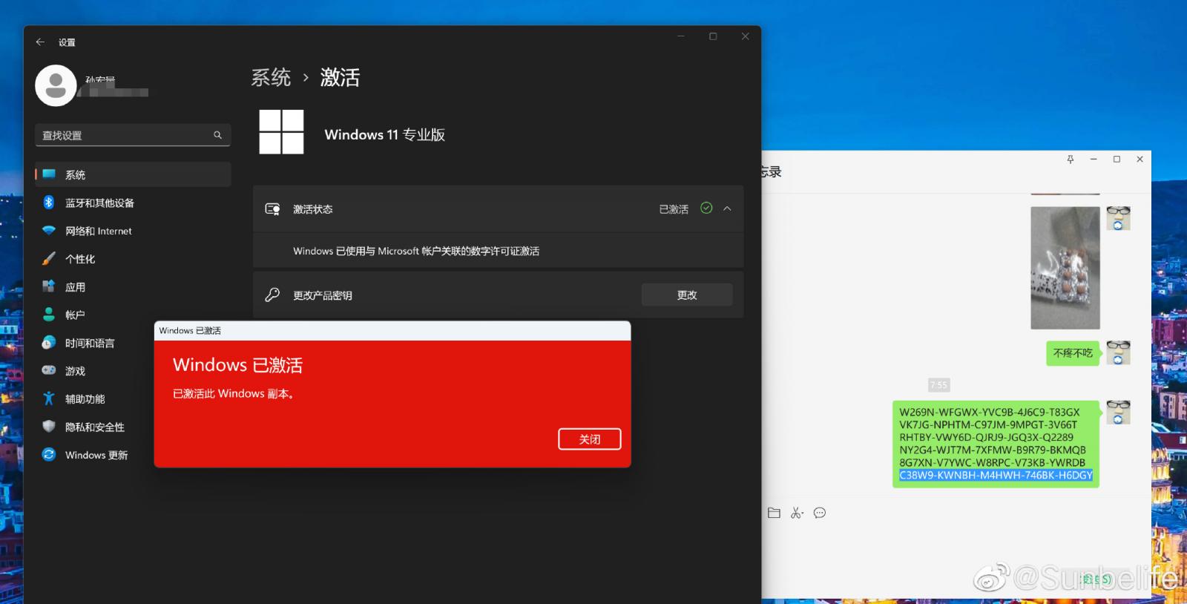Click the 已激活 status text
The width and height of the screenshot is (1187, 604).
[674, 209]
